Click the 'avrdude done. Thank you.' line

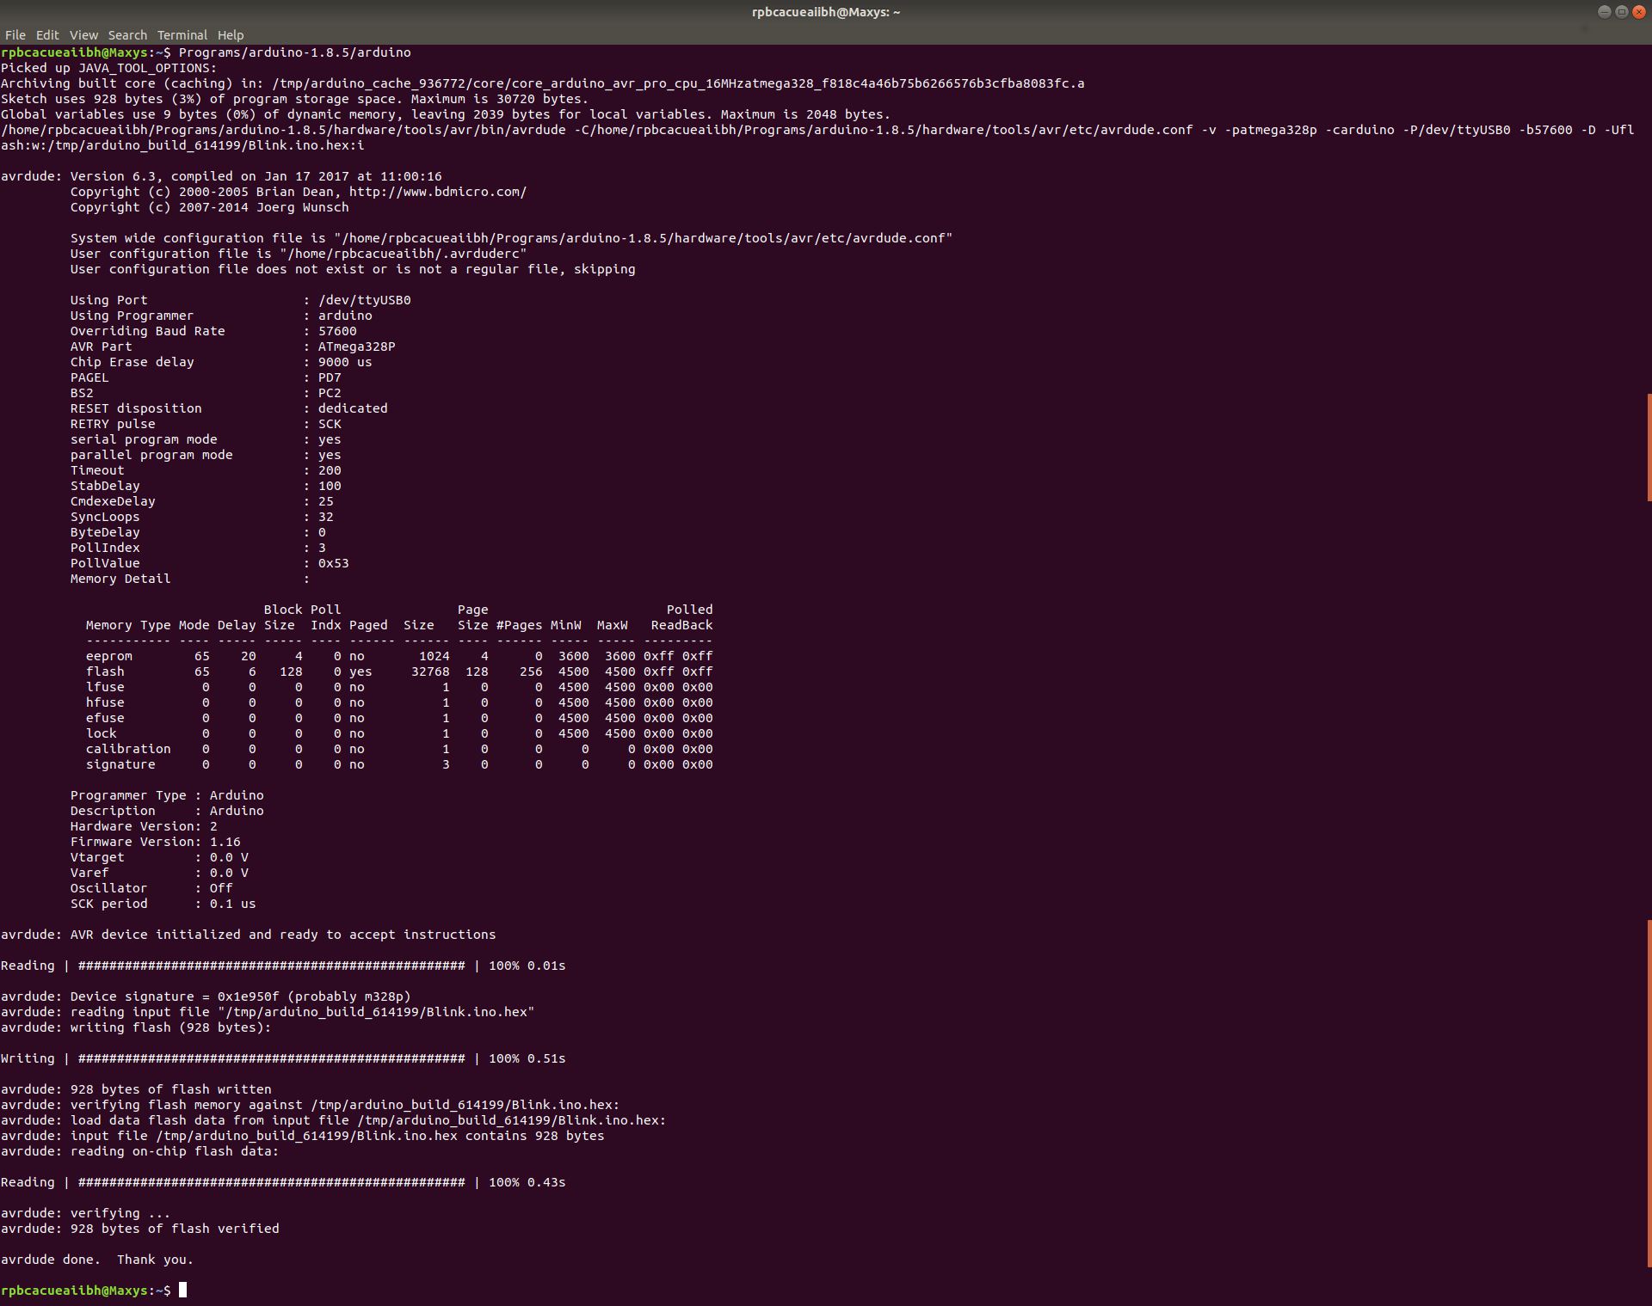97,1260
